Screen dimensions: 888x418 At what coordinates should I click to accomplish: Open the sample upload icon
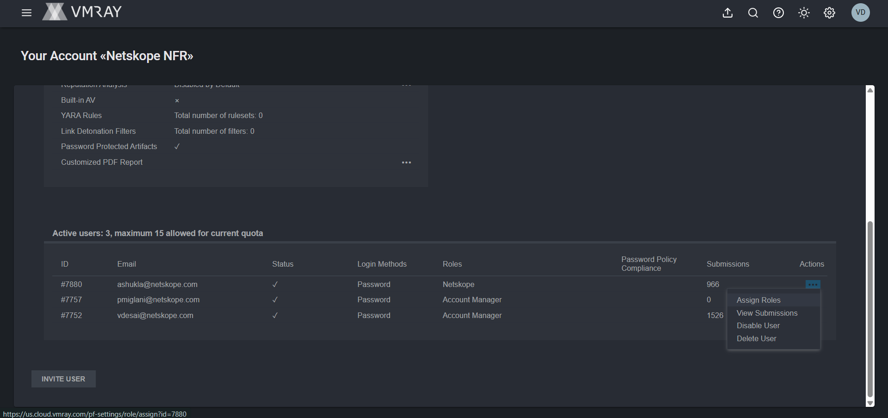[x=727, y=13]
